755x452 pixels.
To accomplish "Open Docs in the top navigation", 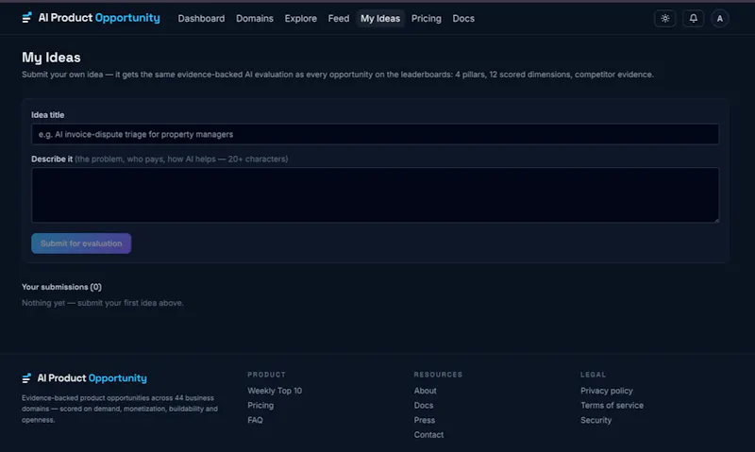I will [x=463, y=18].
